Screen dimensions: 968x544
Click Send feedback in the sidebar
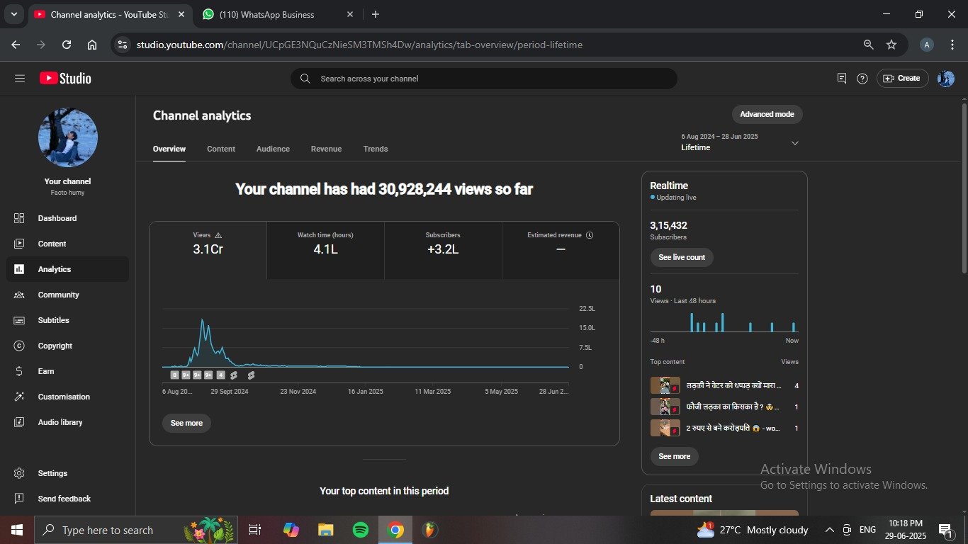(68, 499)
